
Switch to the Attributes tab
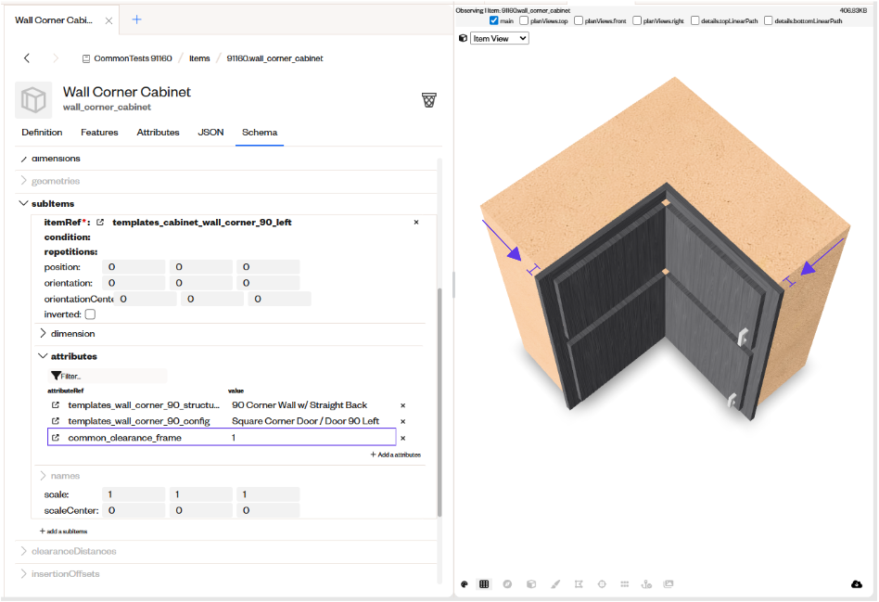[x=158, y=133]
